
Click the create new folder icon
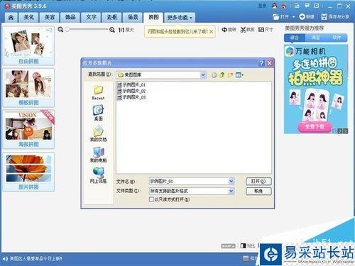[230, 75]
